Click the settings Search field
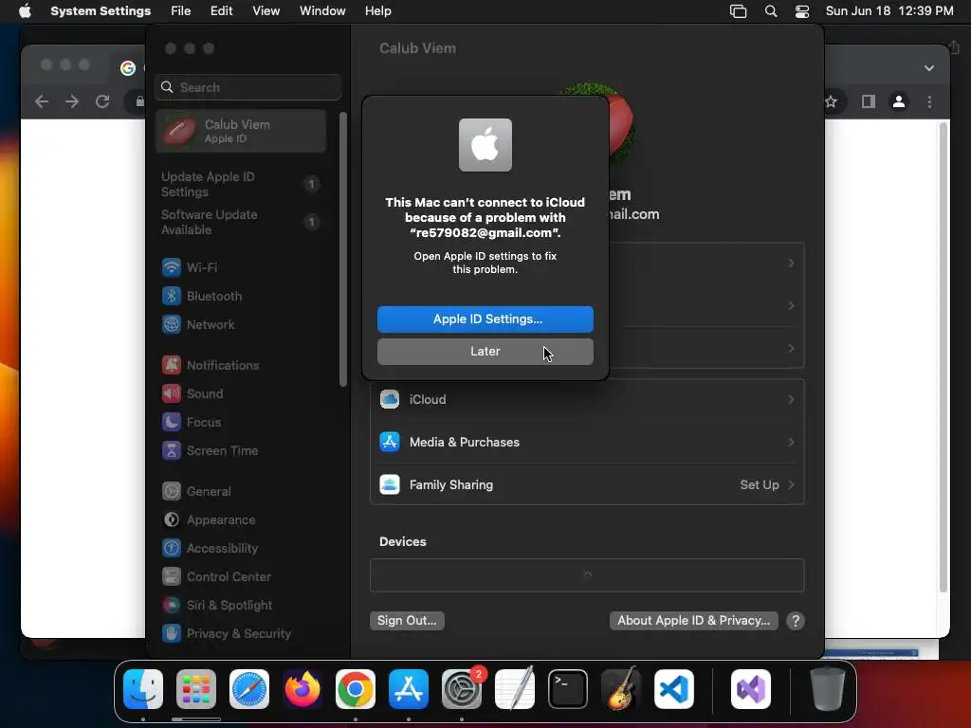 (247, 87)
